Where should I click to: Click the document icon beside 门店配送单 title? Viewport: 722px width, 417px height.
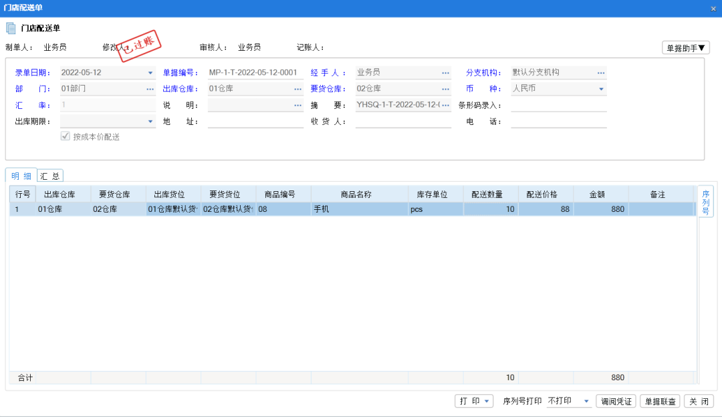(11, 28)
